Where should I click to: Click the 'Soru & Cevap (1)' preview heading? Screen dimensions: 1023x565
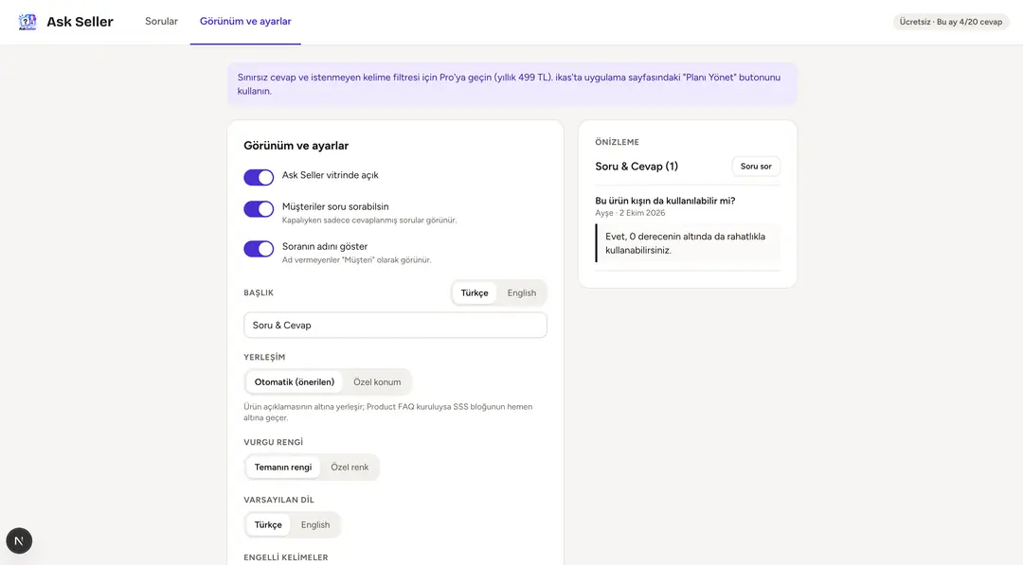637,167
